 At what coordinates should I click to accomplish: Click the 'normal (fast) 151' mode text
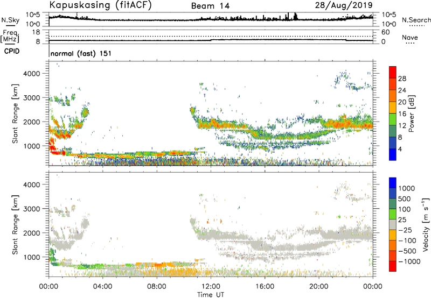[x=81, y=53]
